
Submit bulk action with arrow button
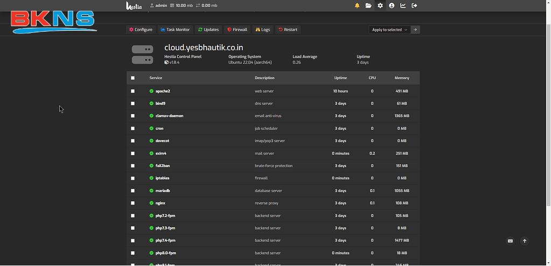coord(415,30)
